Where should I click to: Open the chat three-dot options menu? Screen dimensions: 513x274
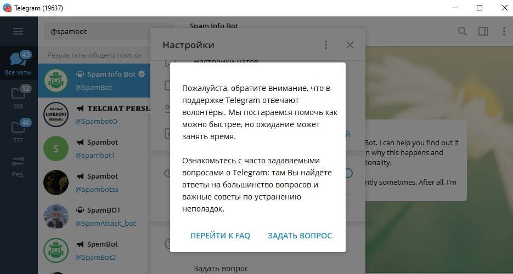click(x=504, y=31)
